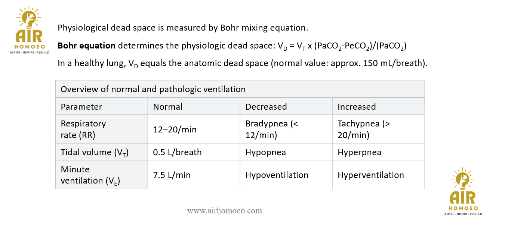
Task: Click the "12–20/min" table cell
Action: click(175, 129)
